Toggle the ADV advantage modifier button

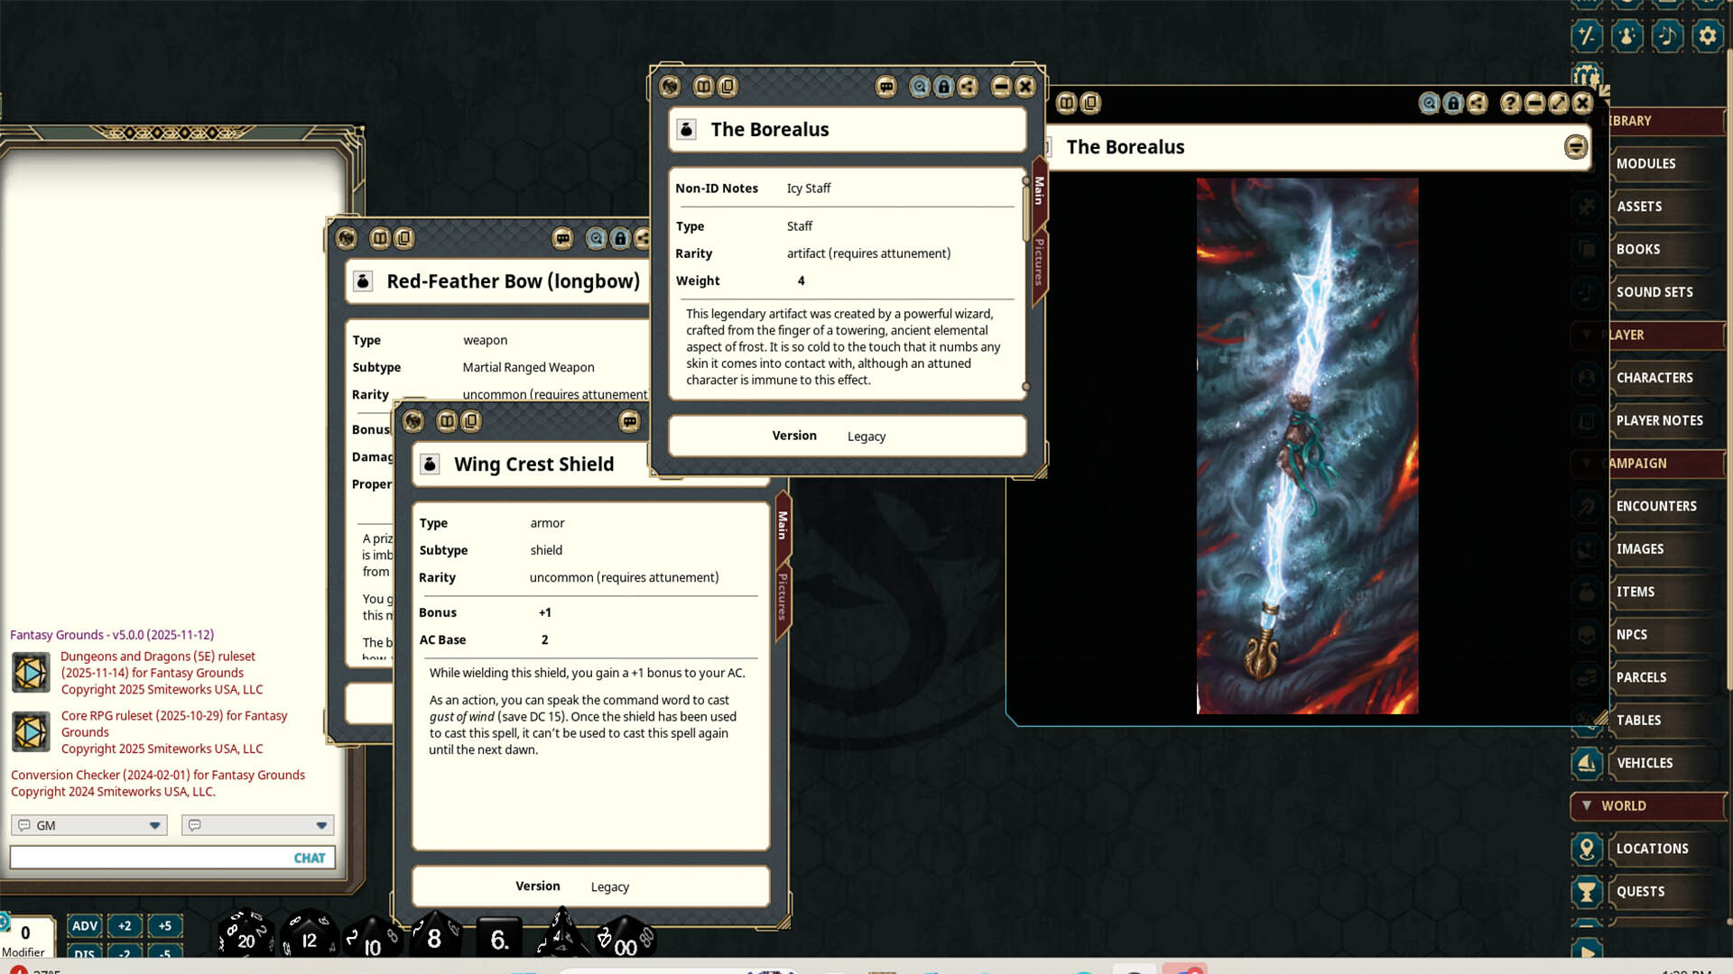coord(85,925)
